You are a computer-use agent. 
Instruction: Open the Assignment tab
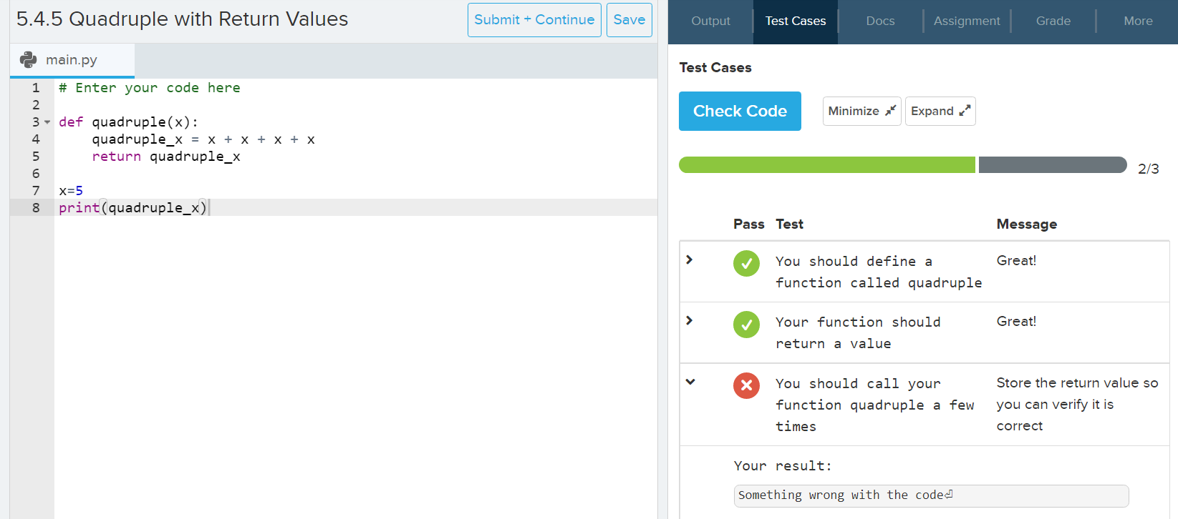967,21
